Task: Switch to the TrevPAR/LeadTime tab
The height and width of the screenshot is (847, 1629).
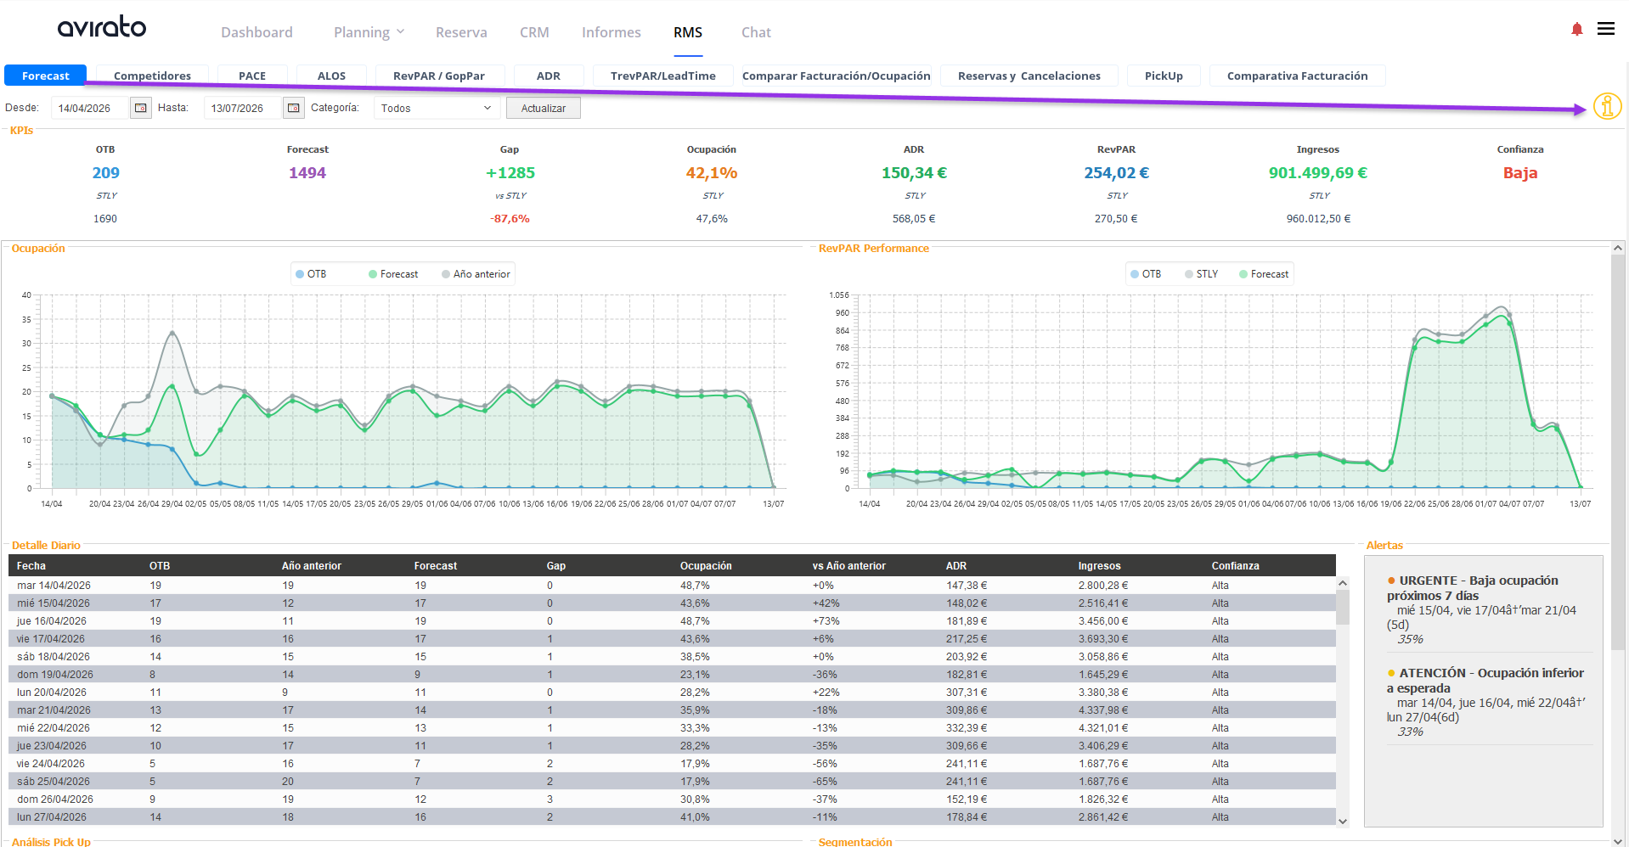Action: coord(663,76)
